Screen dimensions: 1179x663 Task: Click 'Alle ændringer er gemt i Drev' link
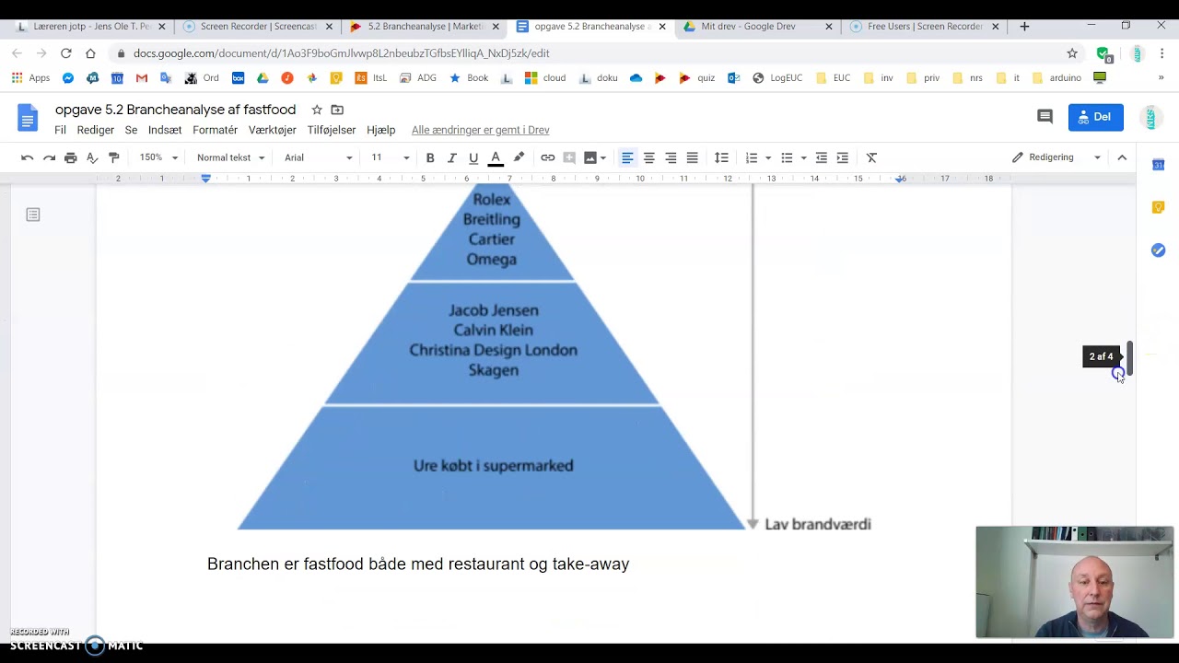481,130
